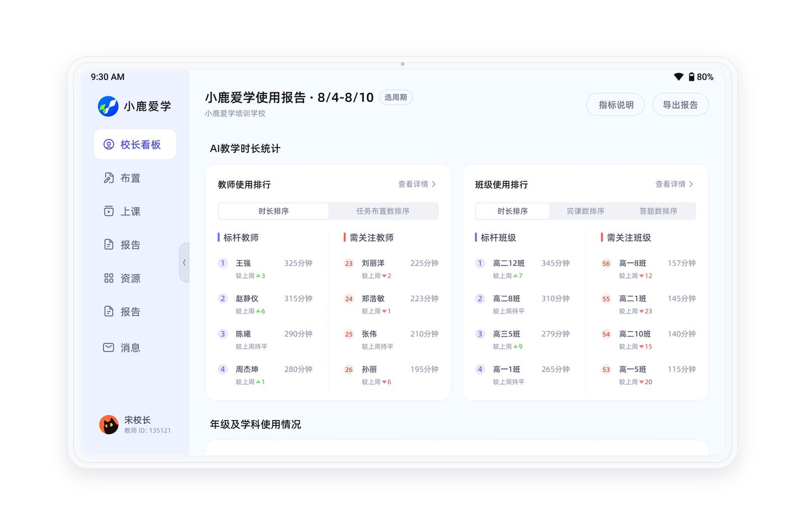Click rank badge 1 next to 王强

[223, 263]
